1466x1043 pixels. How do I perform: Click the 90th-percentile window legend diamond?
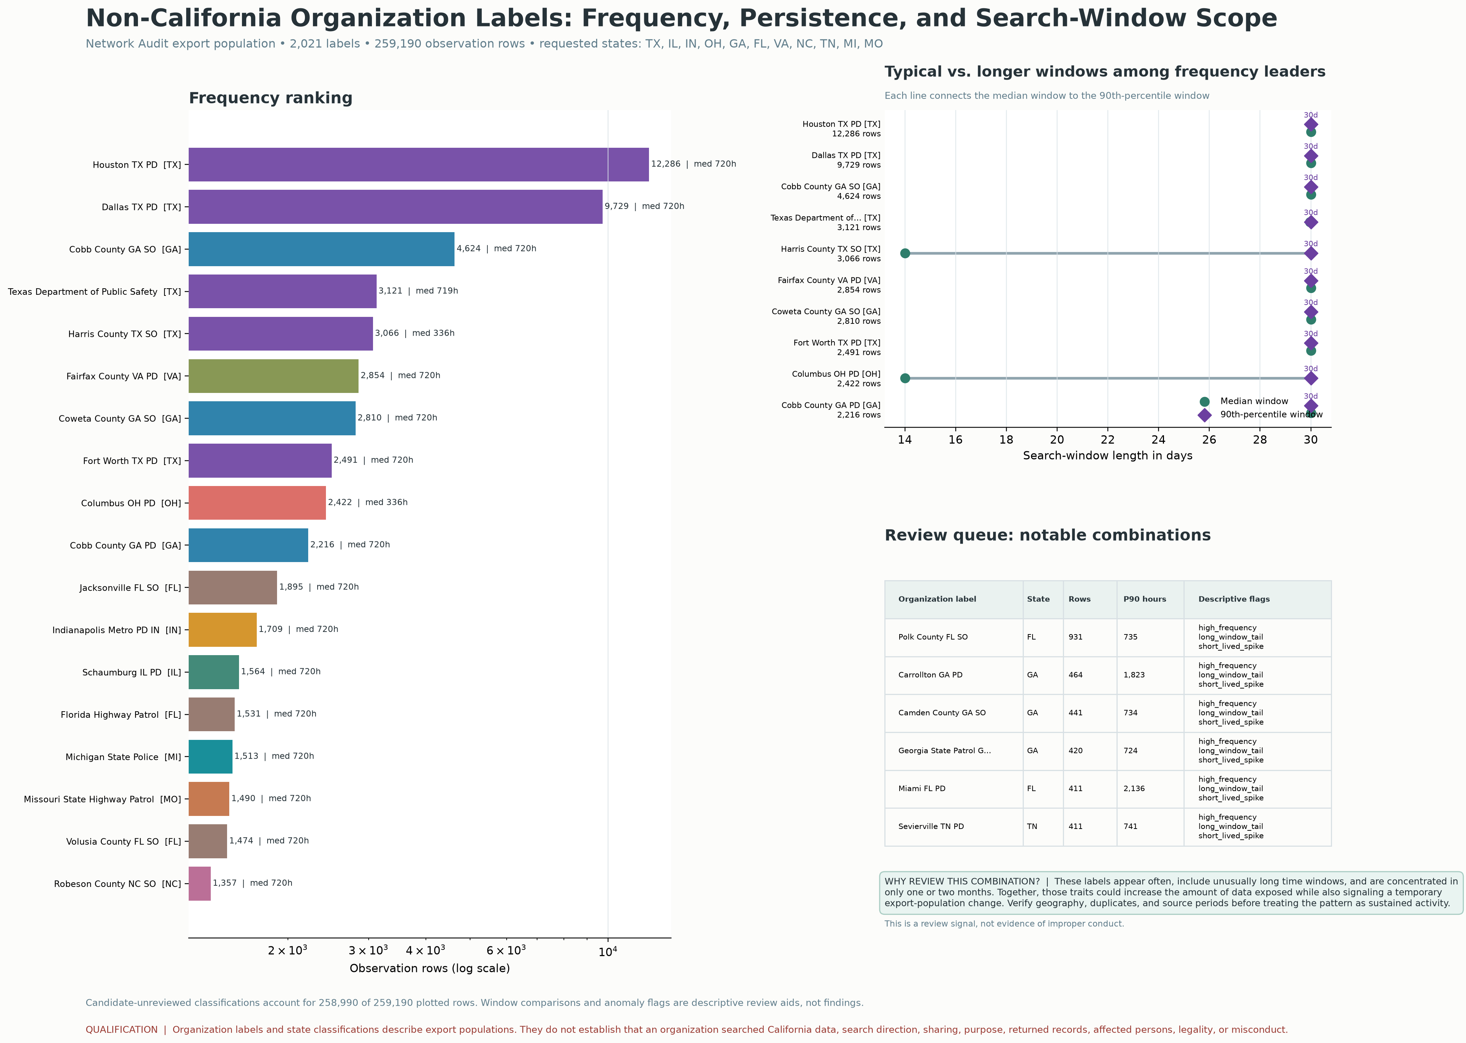pyautogui.click(x=1205, y=415)
